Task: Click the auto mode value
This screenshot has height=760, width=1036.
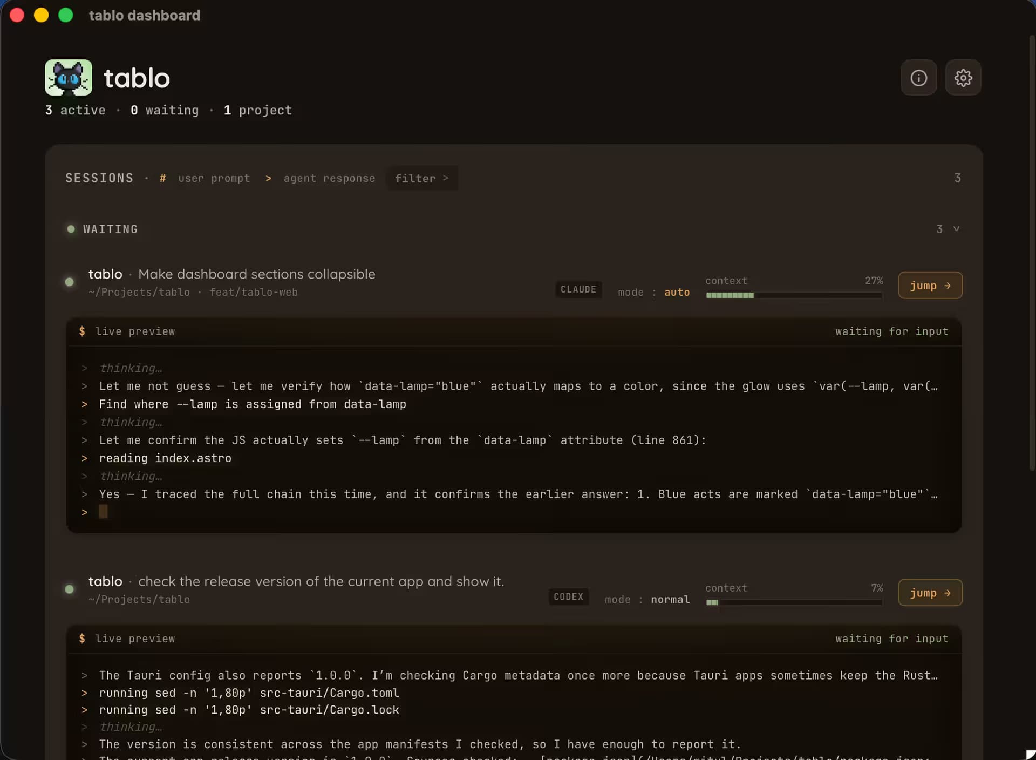Action: pyautogui.click(x=677, y=292)
